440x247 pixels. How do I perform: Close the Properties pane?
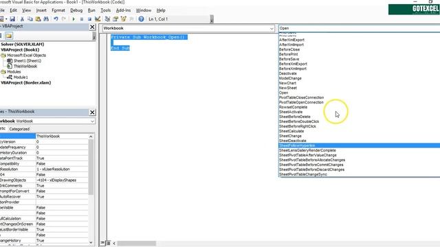point(92,113)
